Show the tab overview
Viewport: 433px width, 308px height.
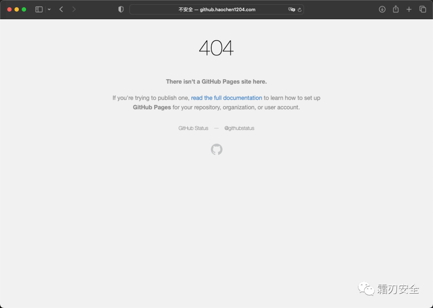(423, 9)
